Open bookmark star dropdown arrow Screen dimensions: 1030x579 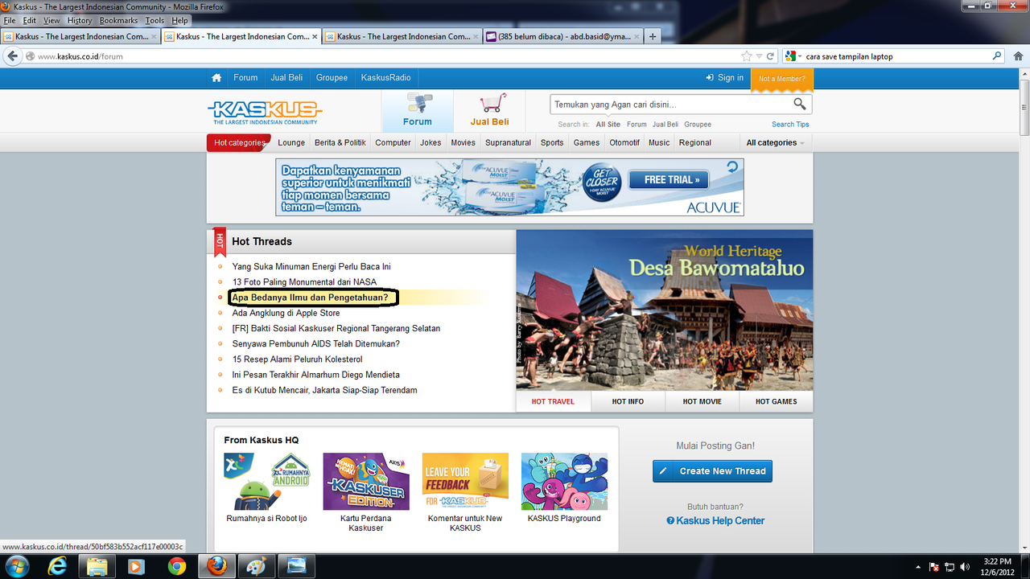click(x=759, y=56)
